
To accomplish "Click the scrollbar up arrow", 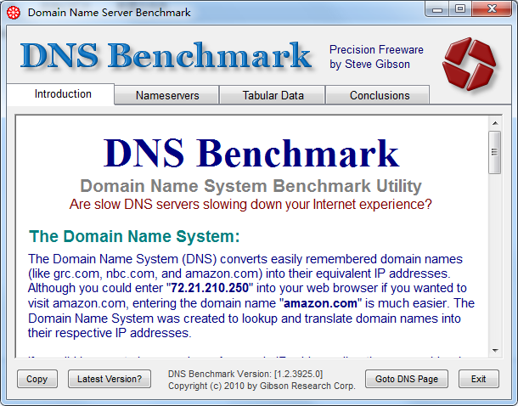I will [x=495, y=123].
